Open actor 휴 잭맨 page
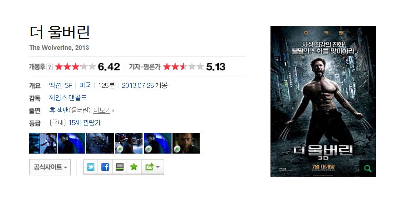Screen dimensions: 403x198 [x=59, y=111]
